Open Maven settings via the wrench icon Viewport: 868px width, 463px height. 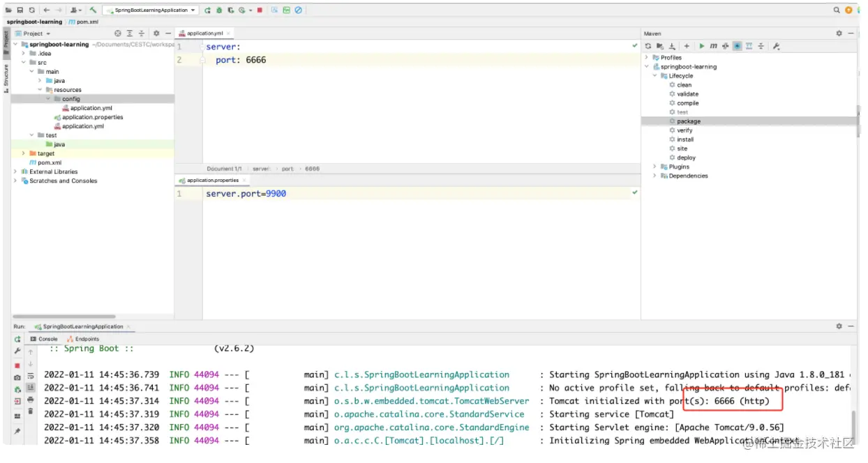pos(775,46)
